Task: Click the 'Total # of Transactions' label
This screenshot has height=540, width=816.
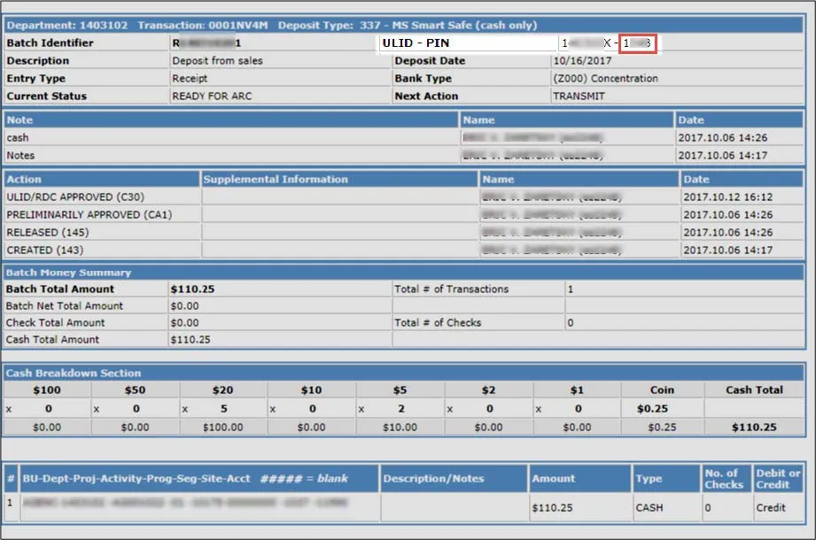Action: click(x=451, y=289)
